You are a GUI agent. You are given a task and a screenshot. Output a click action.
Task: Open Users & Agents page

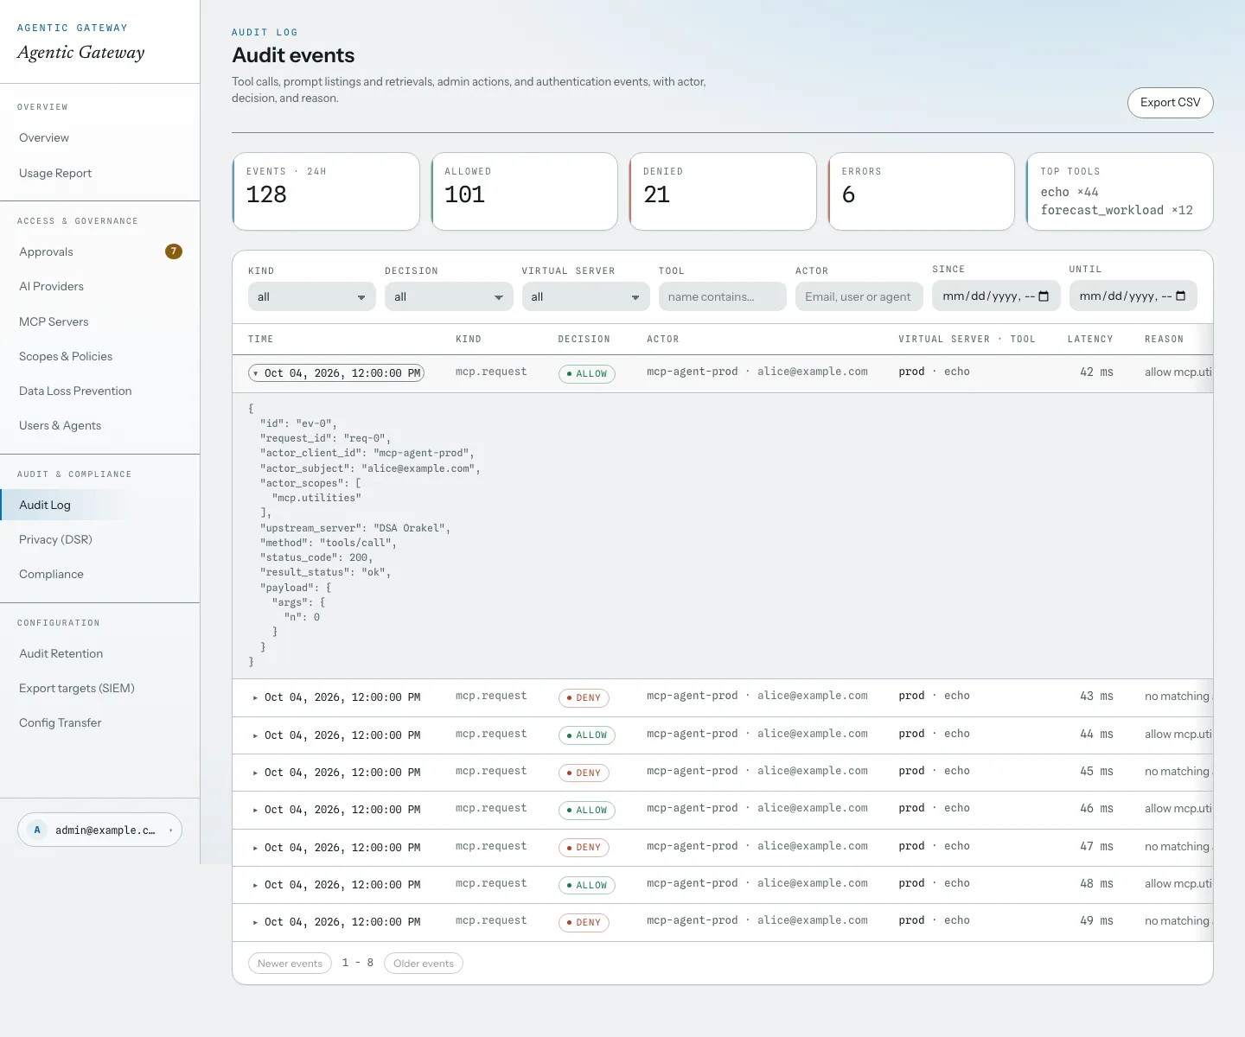click(100, 425)
